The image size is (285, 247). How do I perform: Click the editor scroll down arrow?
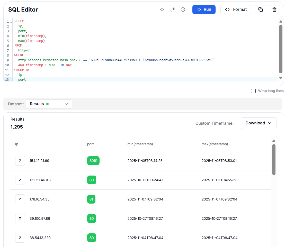[x=281, y=78]
